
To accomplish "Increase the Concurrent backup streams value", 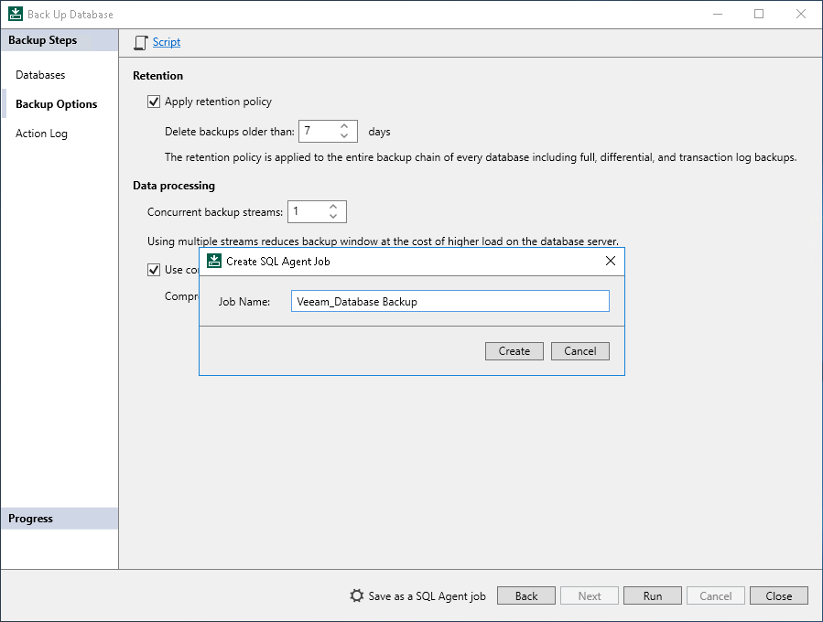I will coord(332,207).
